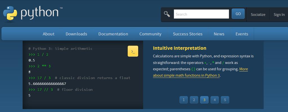The width and height of the screenshot is (288, 112).
Task: Open the News menu
Action: 219,34
